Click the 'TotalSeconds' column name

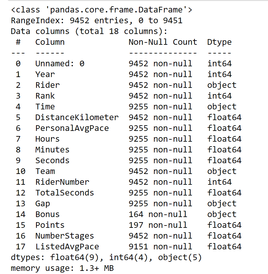[65, 193]
